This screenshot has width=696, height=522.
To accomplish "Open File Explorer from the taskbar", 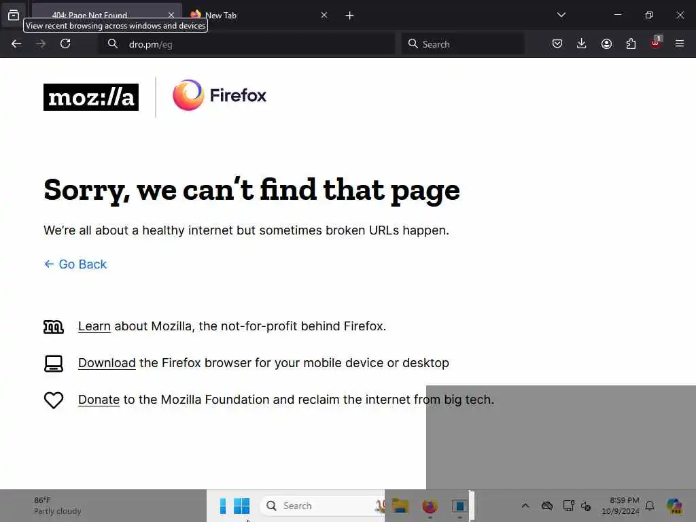I will [400, 506].
